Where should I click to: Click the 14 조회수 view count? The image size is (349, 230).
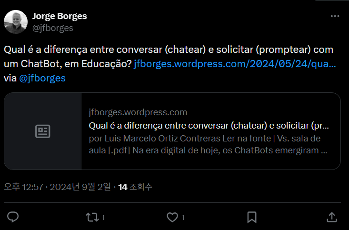coord(135,187)
